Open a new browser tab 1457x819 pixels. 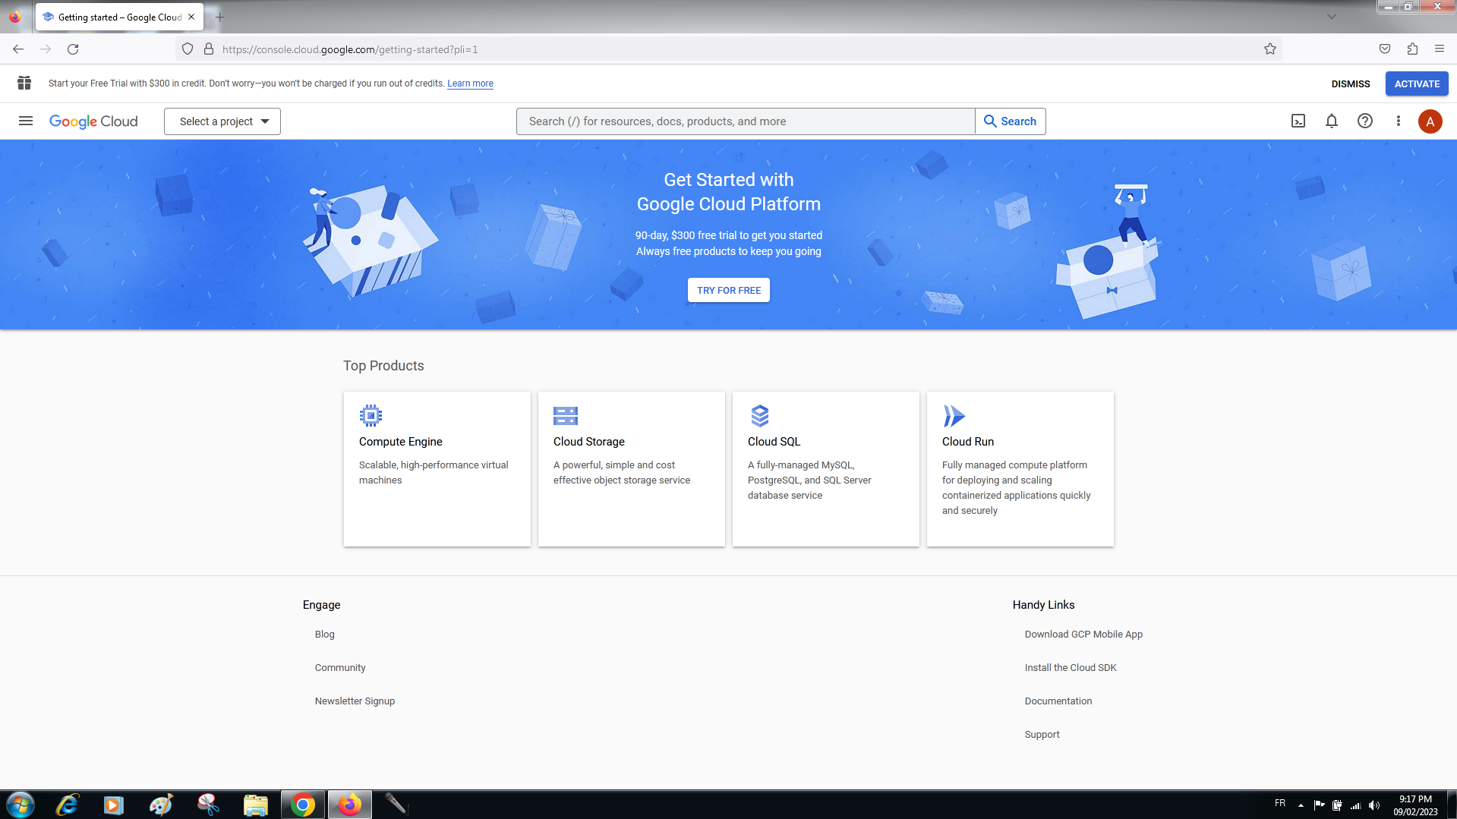pos(220,17)
